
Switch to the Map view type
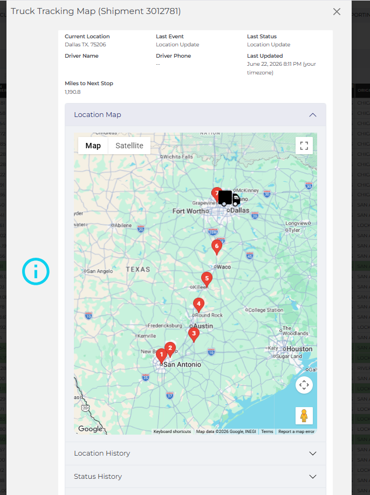pos(93,146)
